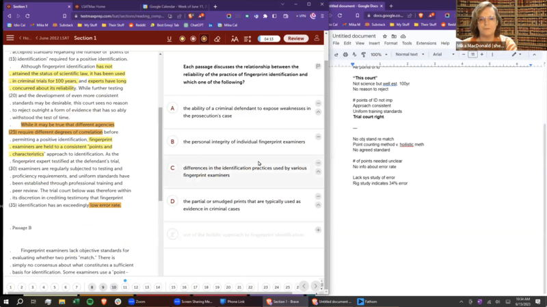Open the hamburger menu in LSAT header
This screenshot has width=547, height=307.
(x=10, y=38)
